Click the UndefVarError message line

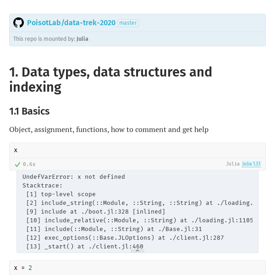(74, 176)
